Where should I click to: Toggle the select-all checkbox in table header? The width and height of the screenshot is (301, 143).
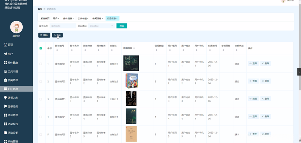click(x=41, y=49)
